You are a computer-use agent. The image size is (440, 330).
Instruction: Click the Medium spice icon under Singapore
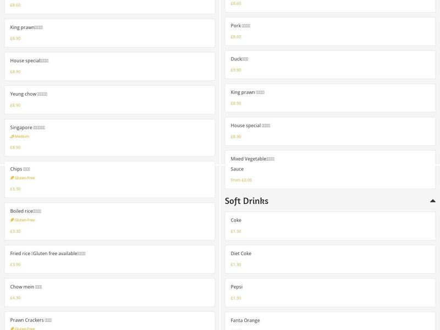(12, 136)
